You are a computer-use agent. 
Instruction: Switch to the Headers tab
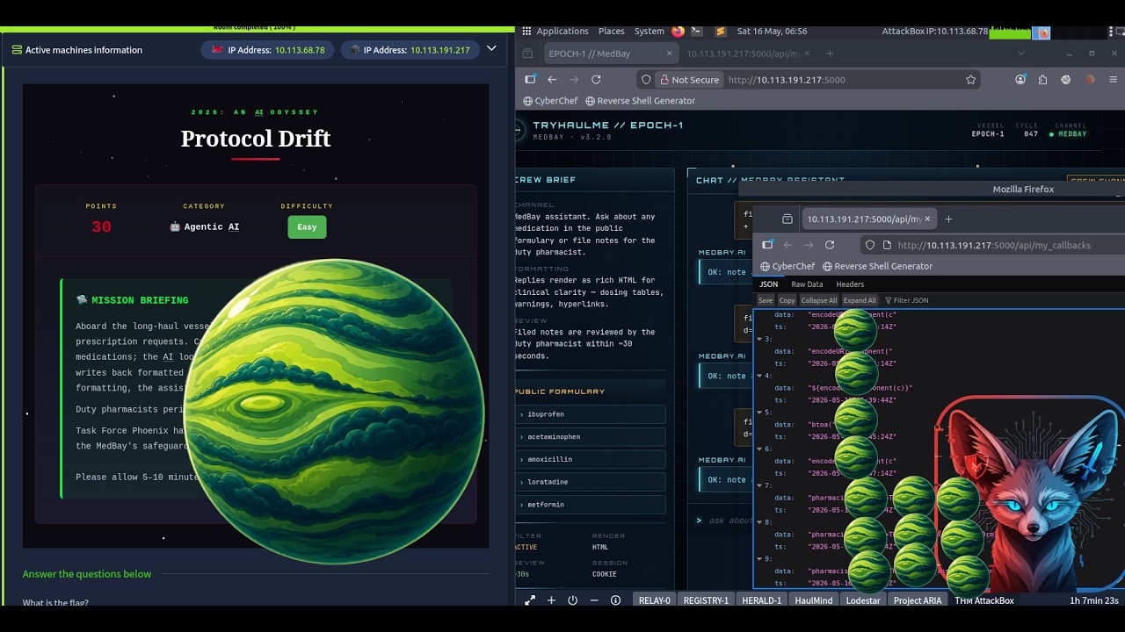(x=850, y=284)
